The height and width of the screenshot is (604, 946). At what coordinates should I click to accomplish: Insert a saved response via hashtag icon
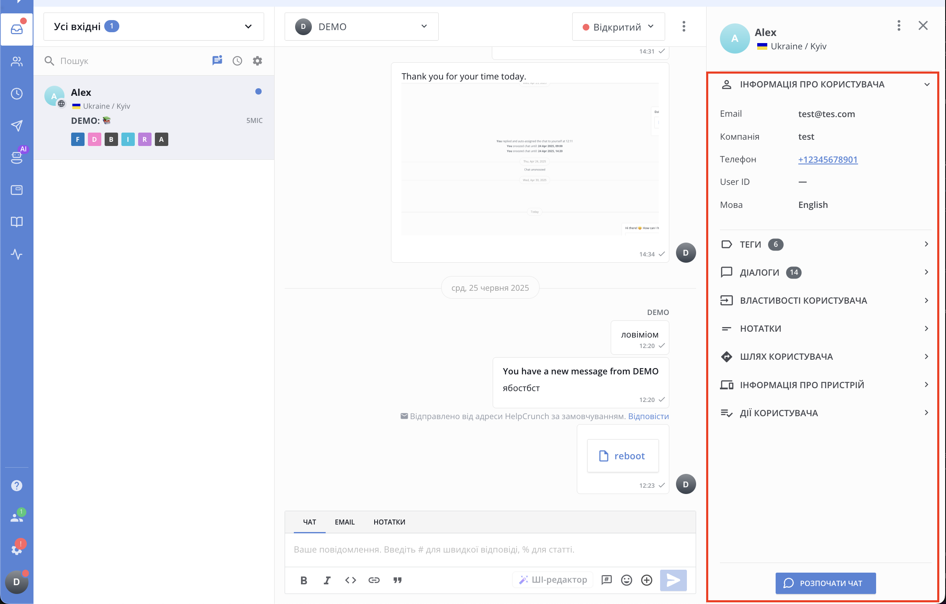606,580
